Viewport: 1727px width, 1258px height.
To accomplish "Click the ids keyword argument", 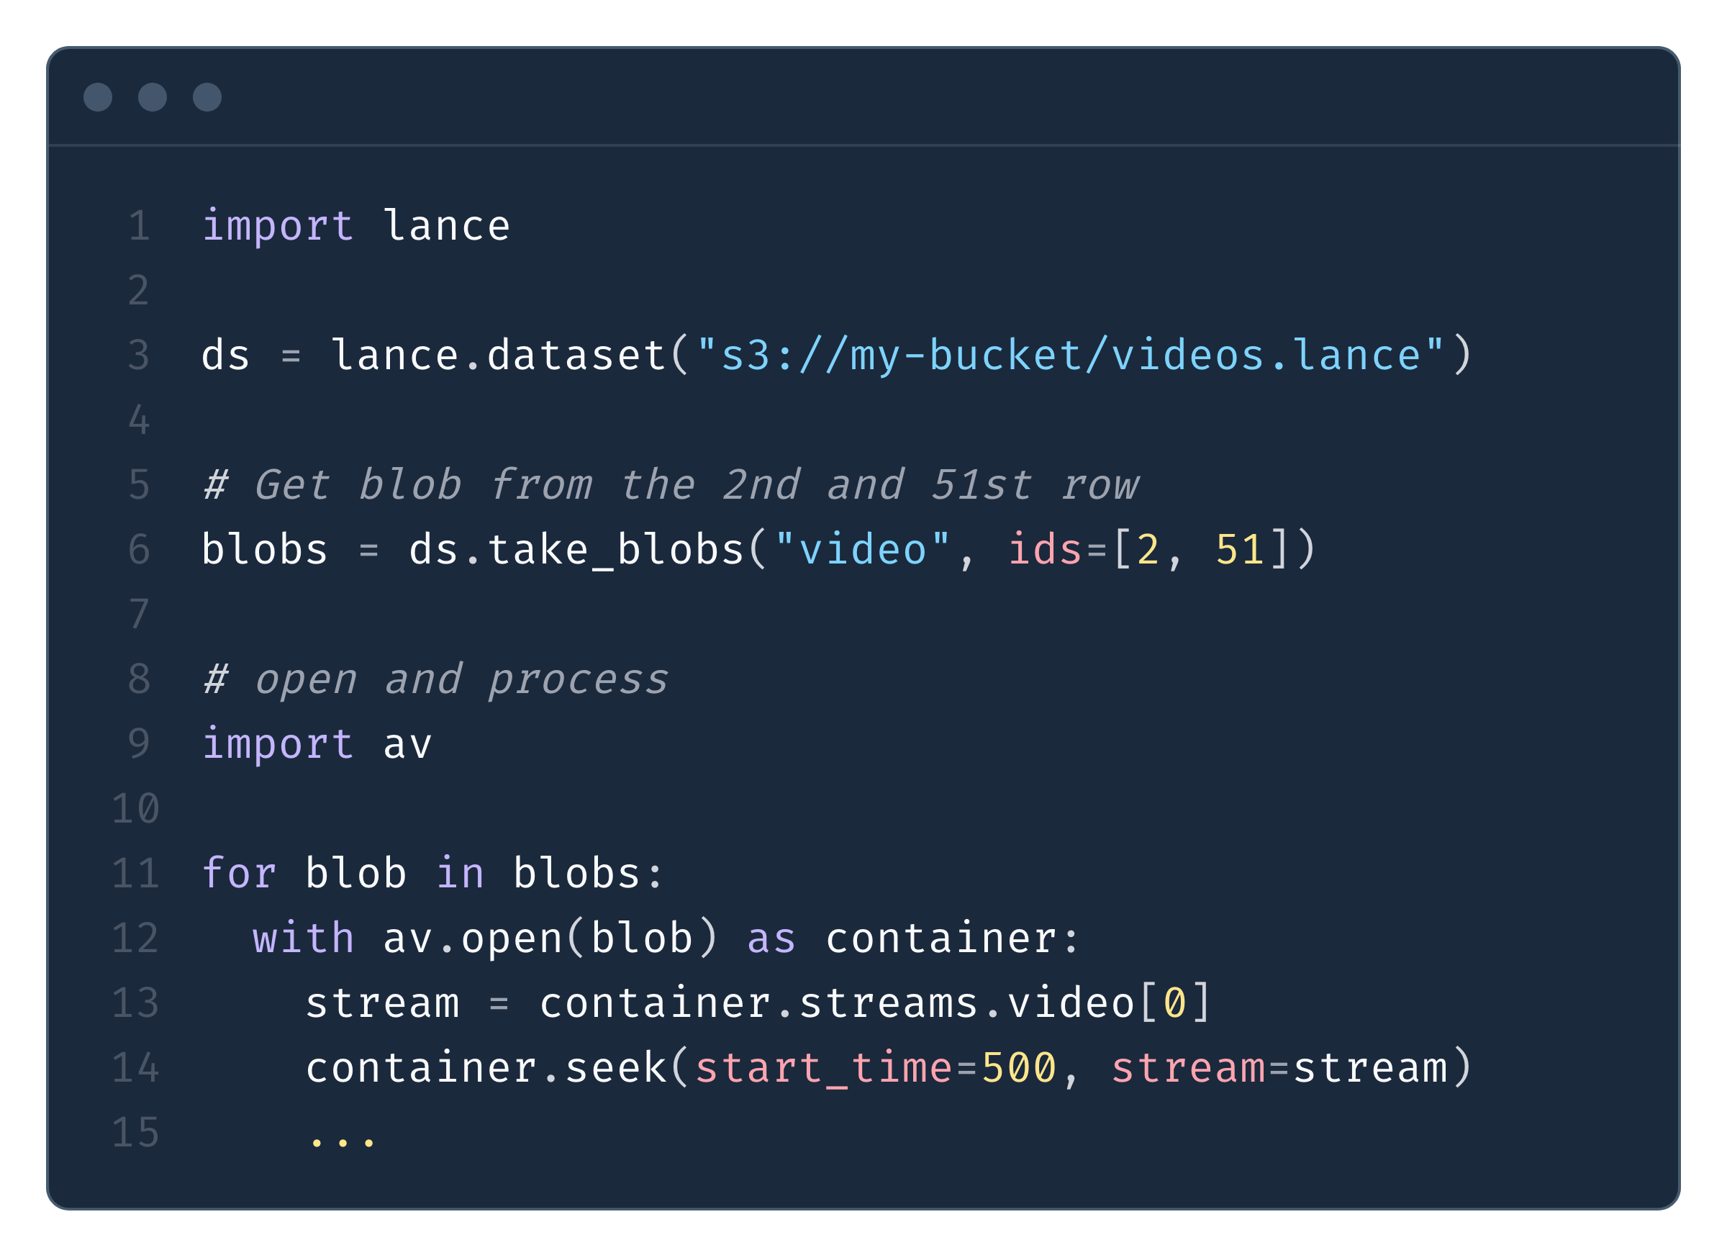I will [x=1045, y=550].
